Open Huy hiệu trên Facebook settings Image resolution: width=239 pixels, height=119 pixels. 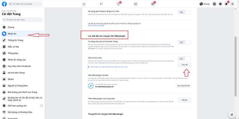tap(22, 66)
